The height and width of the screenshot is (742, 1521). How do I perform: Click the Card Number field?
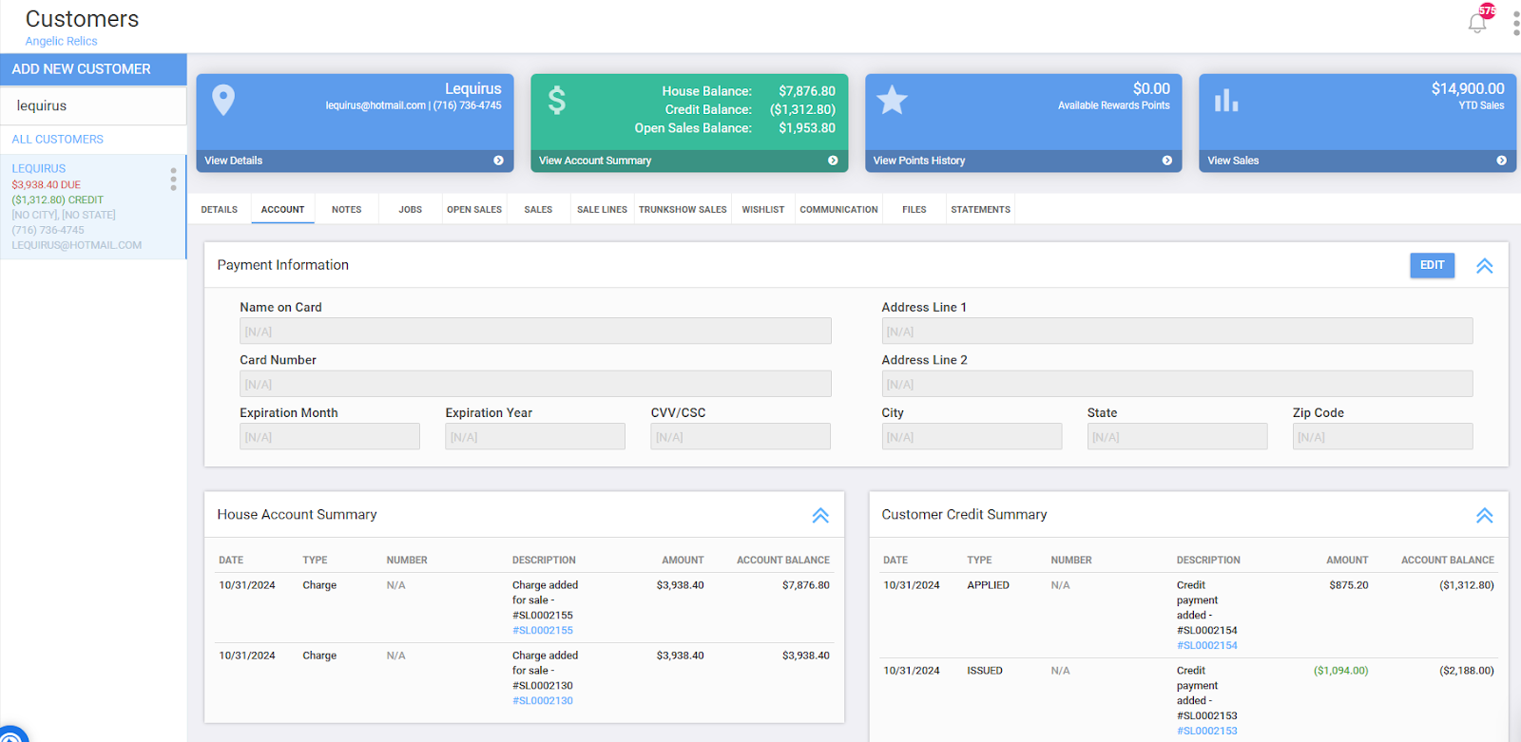535,384
